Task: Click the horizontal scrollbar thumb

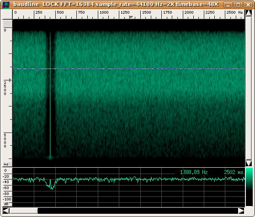Action: [x=24, y=211]
